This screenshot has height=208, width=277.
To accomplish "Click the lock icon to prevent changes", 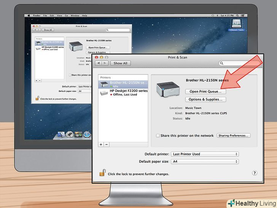I will [102, 173].
